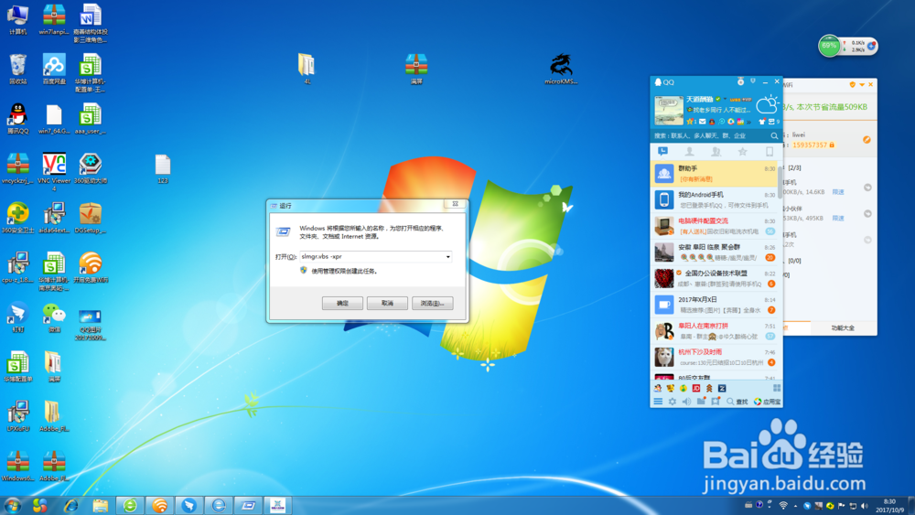Click first 限速 link in WiFi window
The width and height of the screenshot is (915, 515).
click(x=838, y=192)
